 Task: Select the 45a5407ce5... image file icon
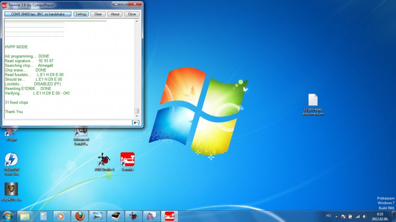[11, 192]
